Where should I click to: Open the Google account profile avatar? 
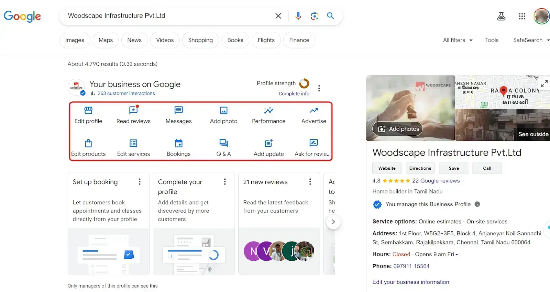tap(542, 16)
